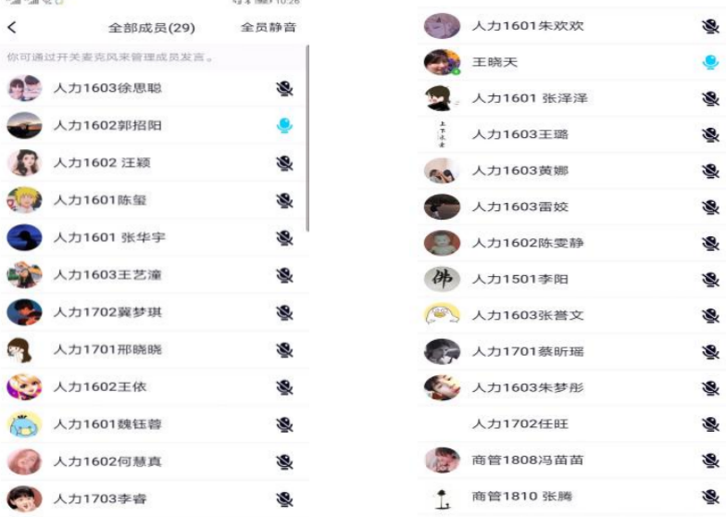
Task: Go back with the top-left arrow
Action: (12, 28)
